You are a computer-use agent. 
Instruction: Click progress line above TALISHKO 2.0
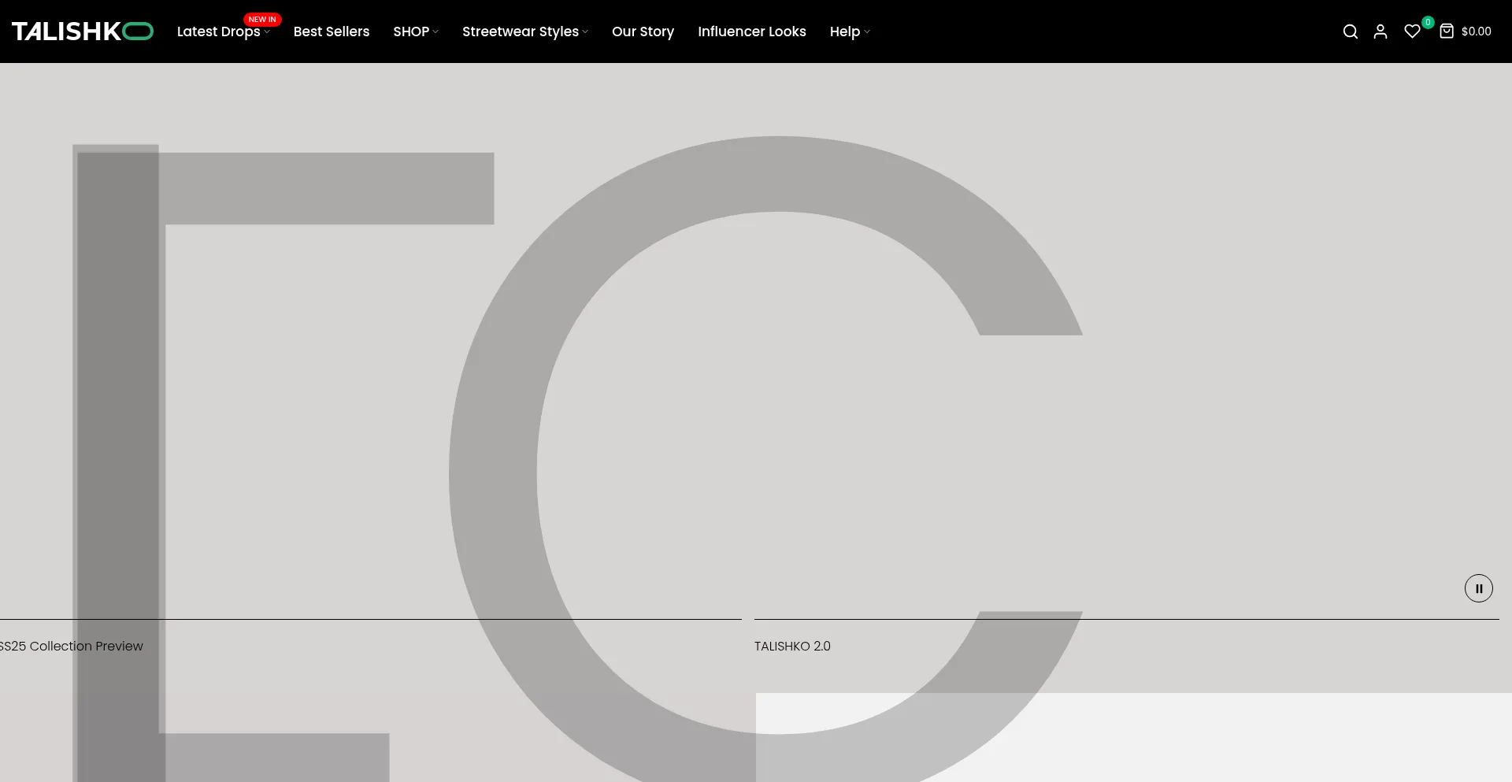click(x=1126, y=620)
